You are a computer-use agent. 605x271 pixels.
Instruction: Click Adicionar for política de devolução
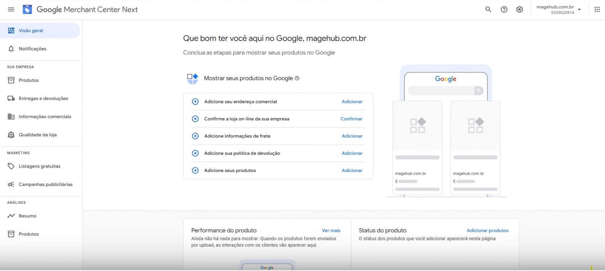coord(352,153)
